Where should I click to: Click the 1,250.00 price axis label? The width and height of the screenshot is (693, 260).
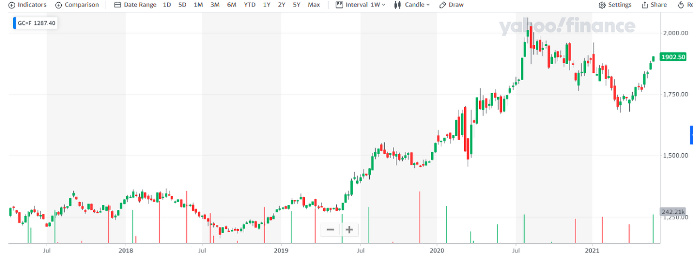[x=675, y=217]
